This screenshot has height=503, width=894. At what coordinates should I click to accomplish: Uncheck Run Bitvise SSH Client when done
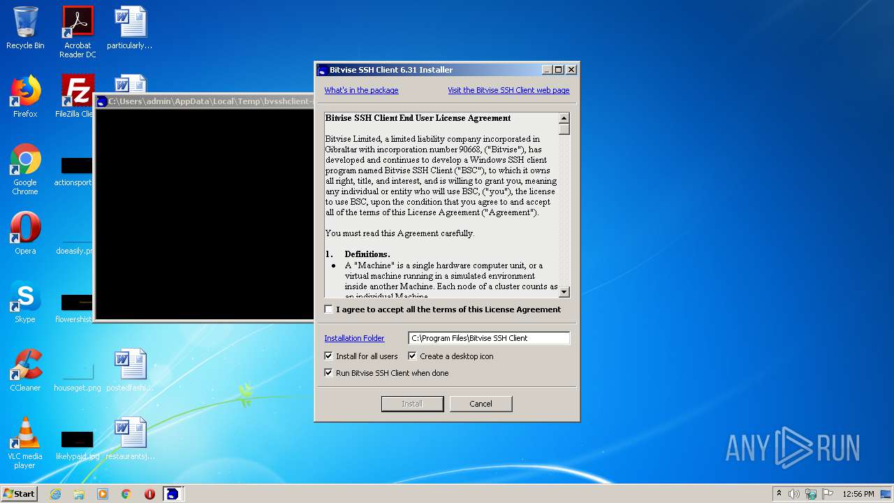coord(329,373)
